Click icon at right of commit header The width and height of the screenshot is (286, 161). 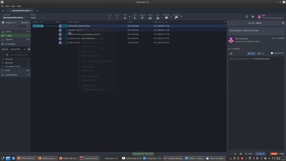tap(283, 23)
